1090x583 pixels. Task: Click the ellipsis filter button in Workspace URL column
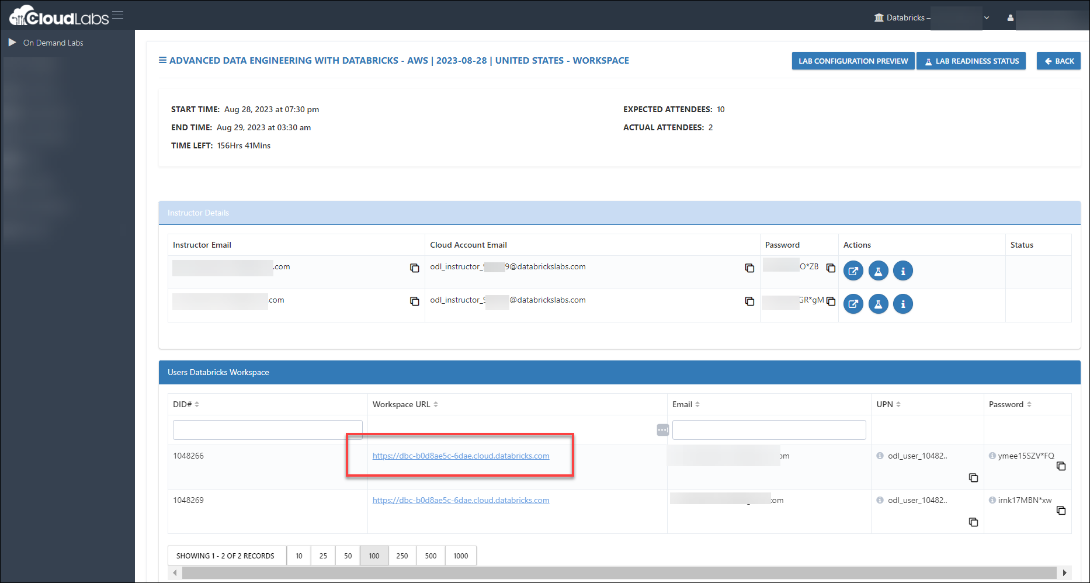[x=662, y=430]
